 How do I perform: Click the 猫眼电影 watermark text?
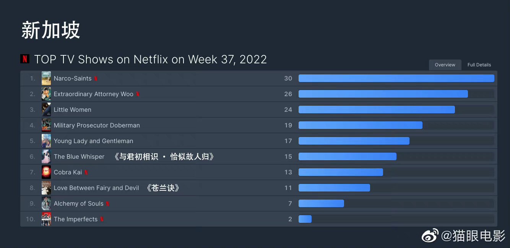point(473,236)
